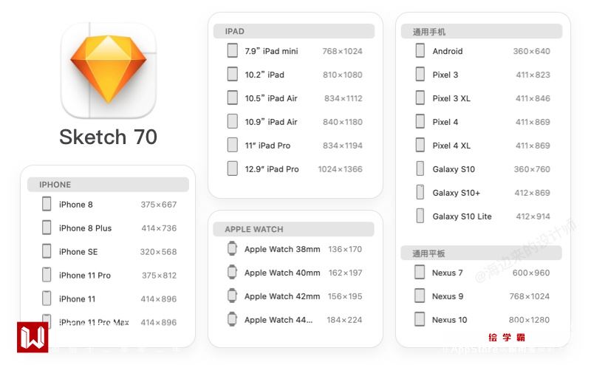Click the device icon beside Pixel 3 411×823
Screen dimensions: 591x365
click(x=420, y=75)
